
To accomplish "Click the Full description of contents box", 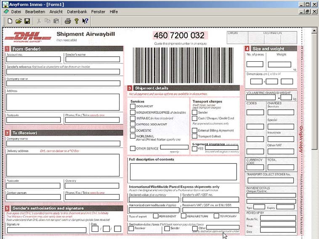I will 183,172.
